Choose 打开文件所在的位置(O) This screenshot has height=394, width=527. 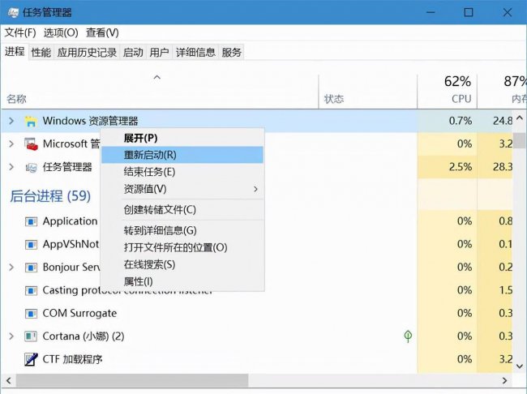click(x=182, y=248)
